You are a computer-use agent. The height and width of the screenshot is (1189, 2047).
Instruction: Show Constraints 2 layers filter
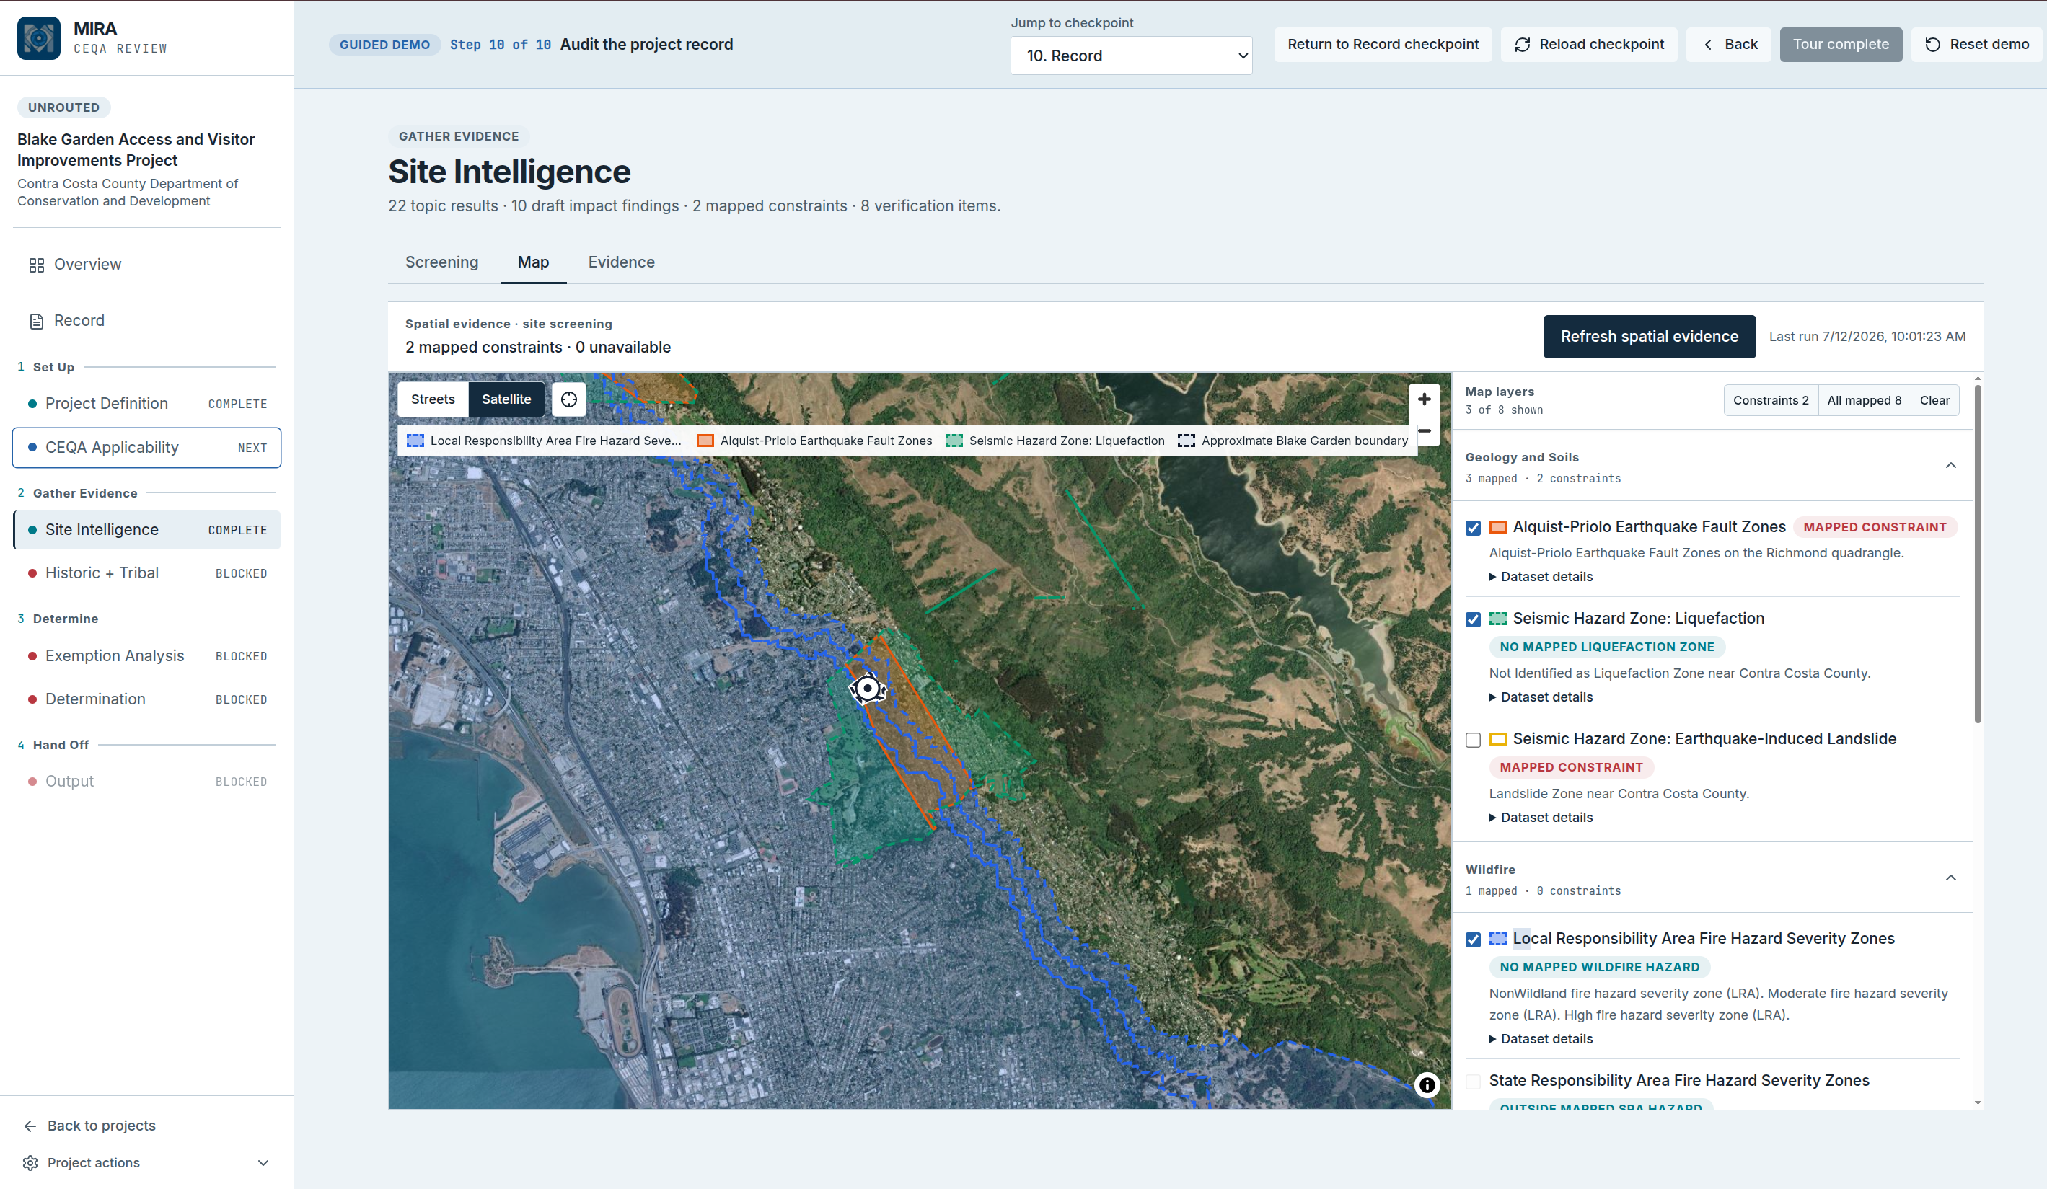pyautogui.click(x=1770, y=400)
